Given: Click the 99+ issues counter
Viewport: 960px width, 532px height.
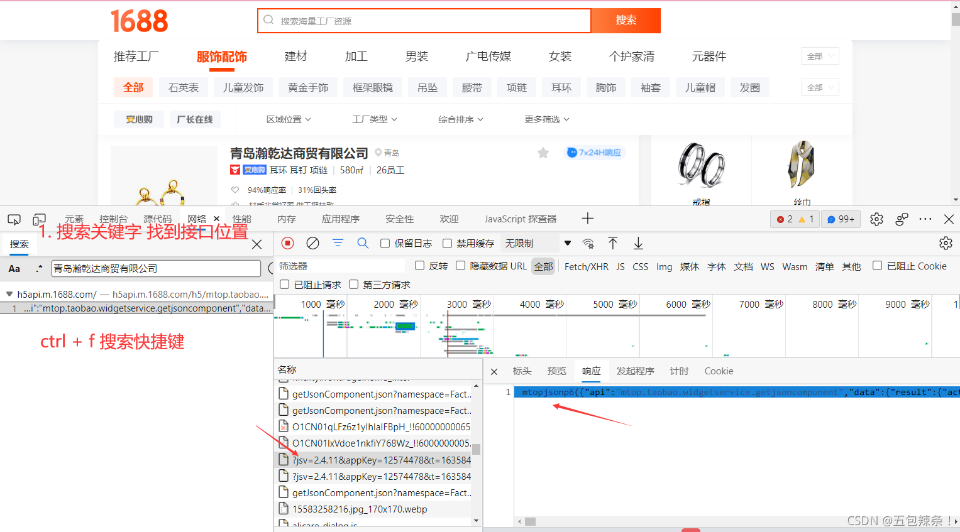Looking at the screenshot, I should [x=841, y=219].
